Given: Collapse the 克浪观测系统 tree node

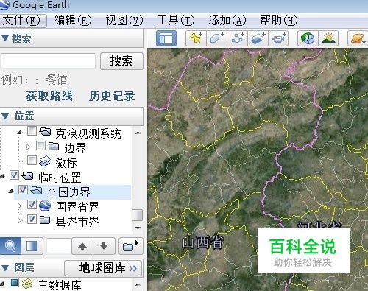Looking at the screenshot, I should pos(20,133).
